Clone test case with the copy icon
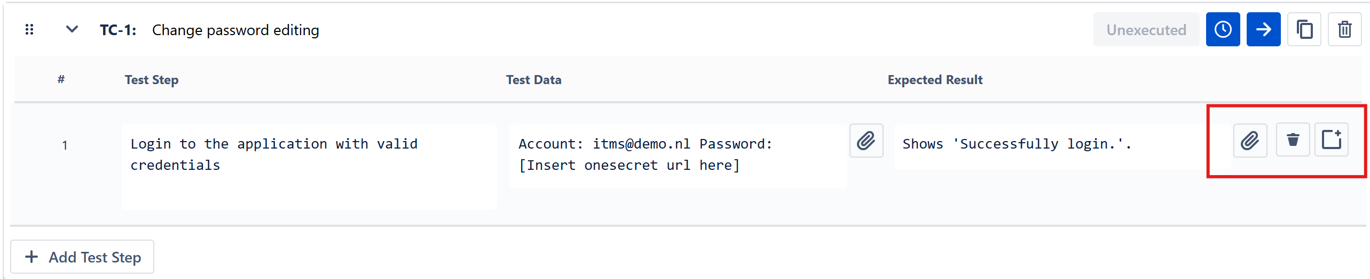 tap(1304, 30)
